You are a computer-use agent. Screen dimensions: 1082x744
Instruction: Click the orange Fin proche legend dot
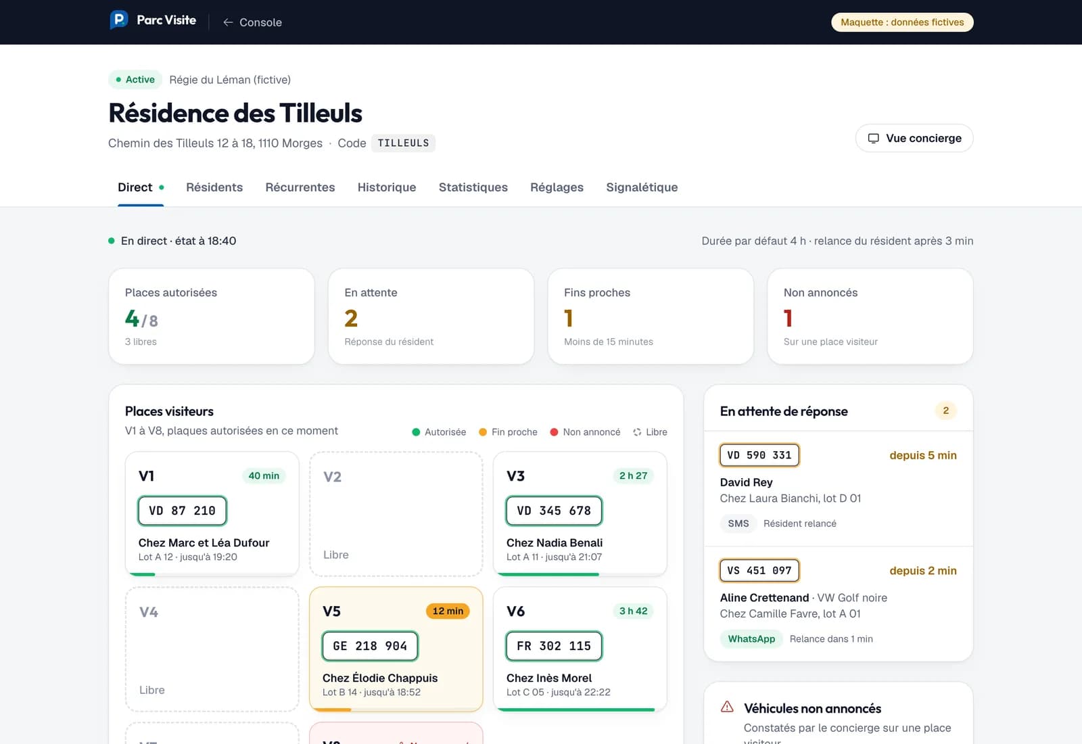coord(483,432)
